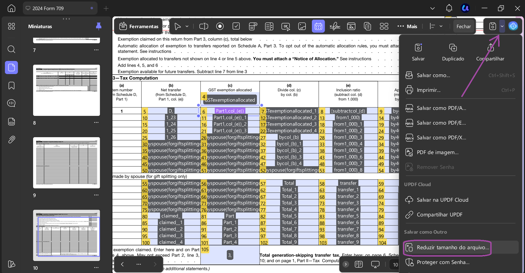The image size is (525, 273).
Task: Click the align fields tool
Action: point(433,26)
